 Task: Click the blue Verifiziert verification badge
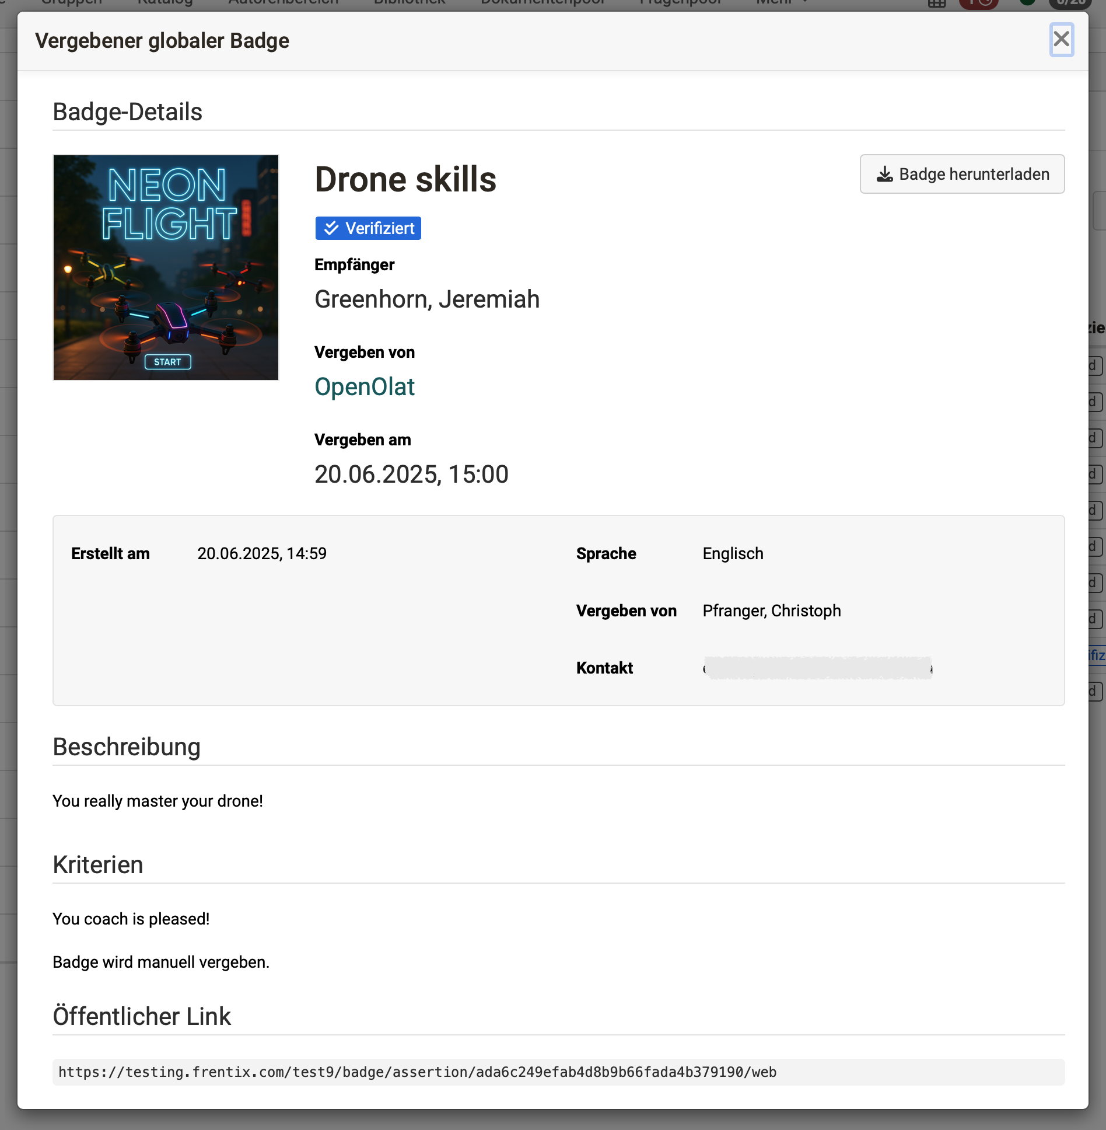pos(367,228)
